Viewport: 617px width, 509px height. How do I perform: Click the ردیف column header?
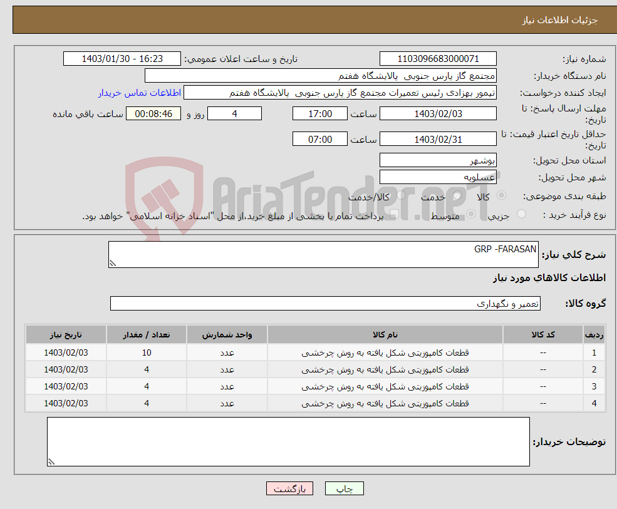tap(594, 335)
